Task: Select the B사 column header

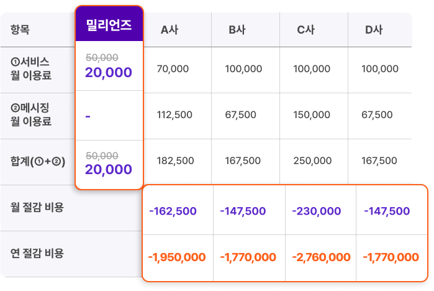Action: click(237, 29)
